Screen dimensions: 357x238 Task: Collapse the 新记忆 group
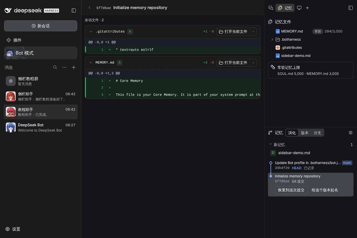[271, 145]
